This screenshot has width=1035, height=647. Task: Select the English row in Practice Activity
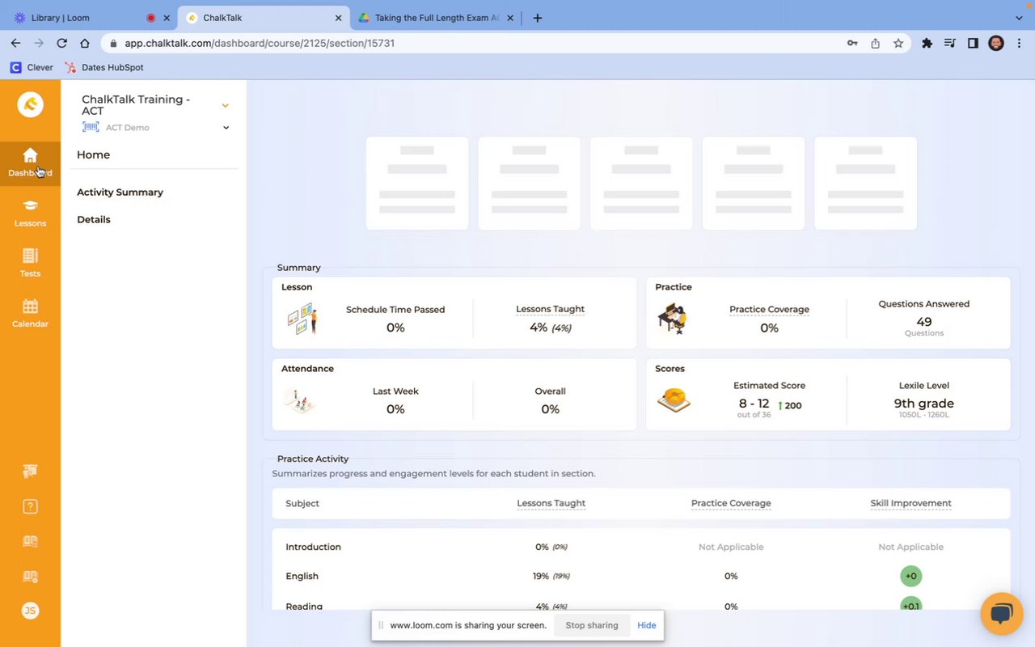tap(640, 576)
